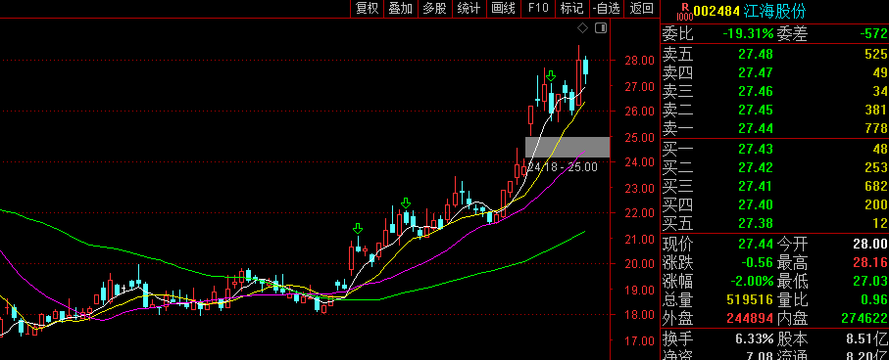889x360 pixels.
Task: Click the 卖五 price 27.48
Action: 755,55
